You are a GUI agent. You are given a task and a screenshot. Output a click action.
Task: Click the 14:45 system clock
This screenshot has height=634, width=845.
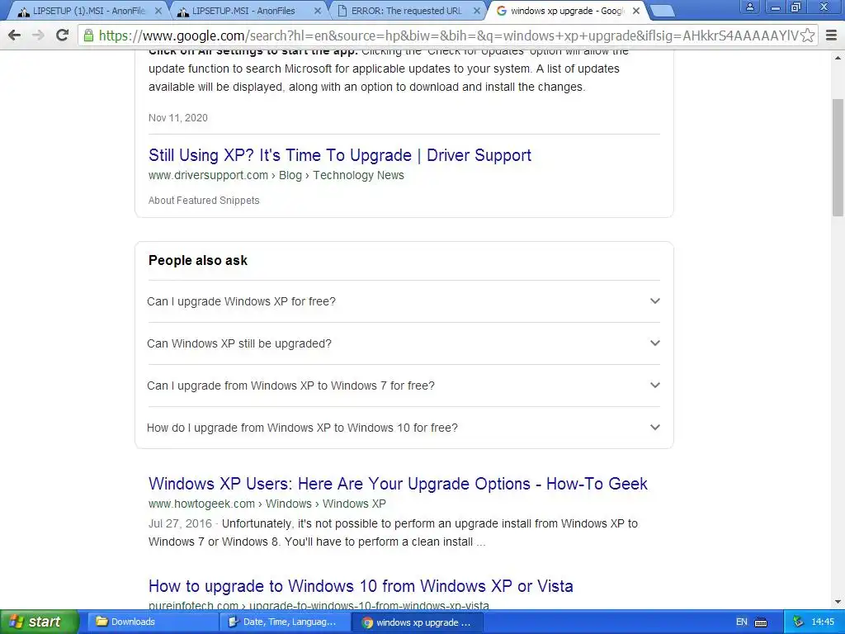(x=823, y=622)
